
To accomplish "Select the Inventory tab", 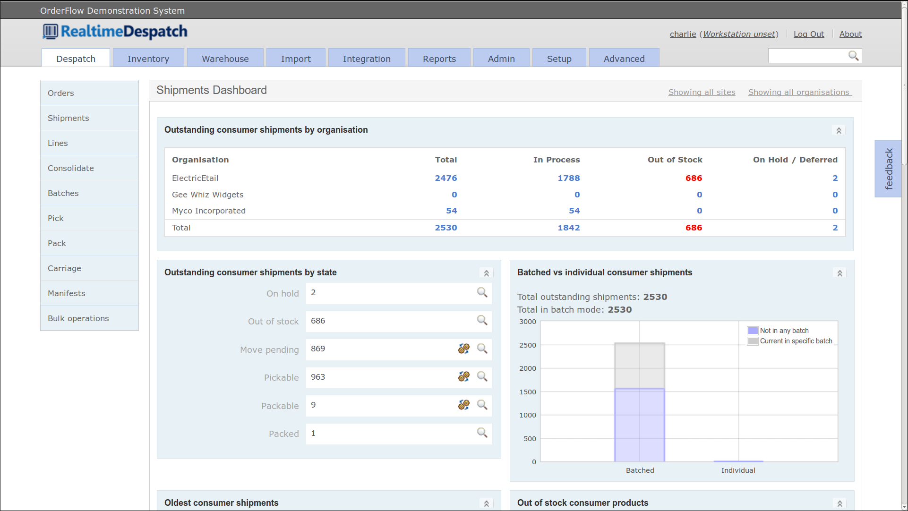I will click(x=148, y=58).
